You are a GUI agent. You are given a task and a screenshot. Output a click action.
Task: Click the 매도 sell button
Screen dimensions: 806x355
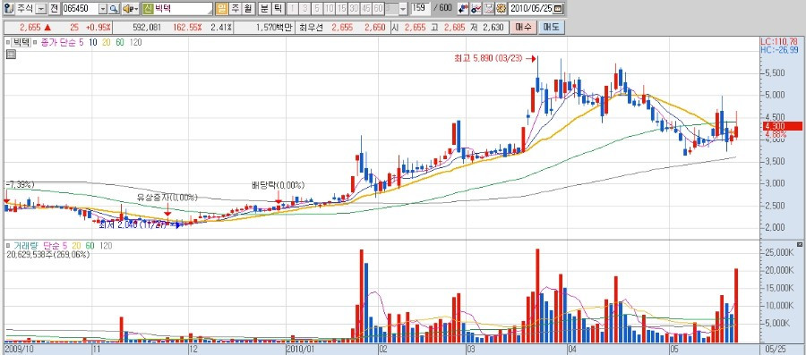[552, 28]
